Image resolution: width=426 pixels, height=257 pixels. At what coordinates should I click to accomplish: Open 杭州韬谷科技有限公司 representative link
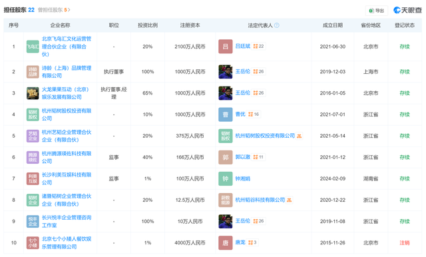260,200
